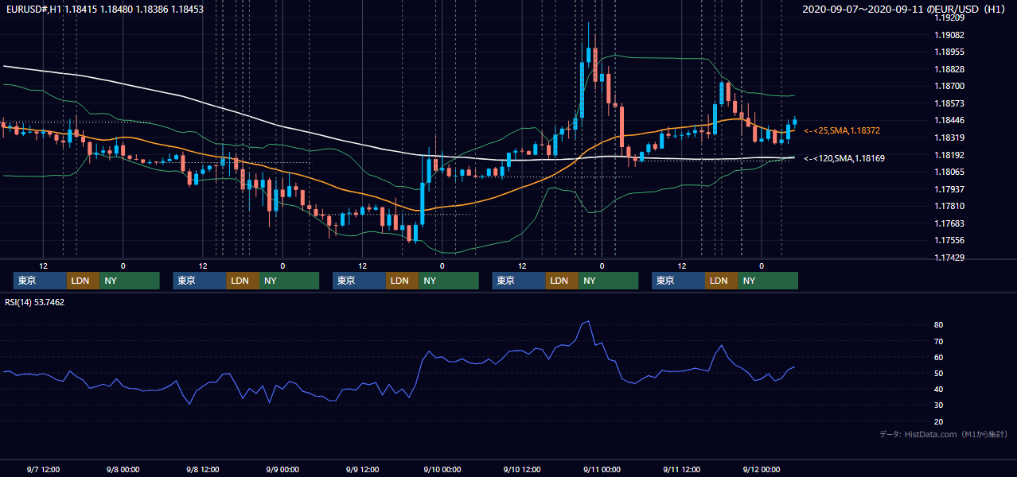Pick price axis value 1.17810
Viewport: 1017px width, 477px height.
point(949,206)
